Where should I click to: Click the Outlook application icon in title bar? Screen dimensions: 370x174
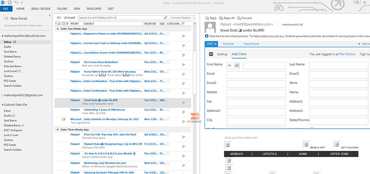pos(3,3)
